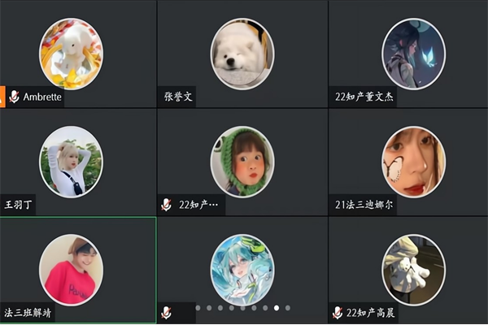Click Ambrette's muted microphone icon

click(x=14, y=97)
